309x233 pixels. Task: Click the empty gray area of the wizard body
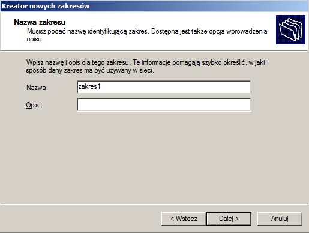[x=154, y=156]
